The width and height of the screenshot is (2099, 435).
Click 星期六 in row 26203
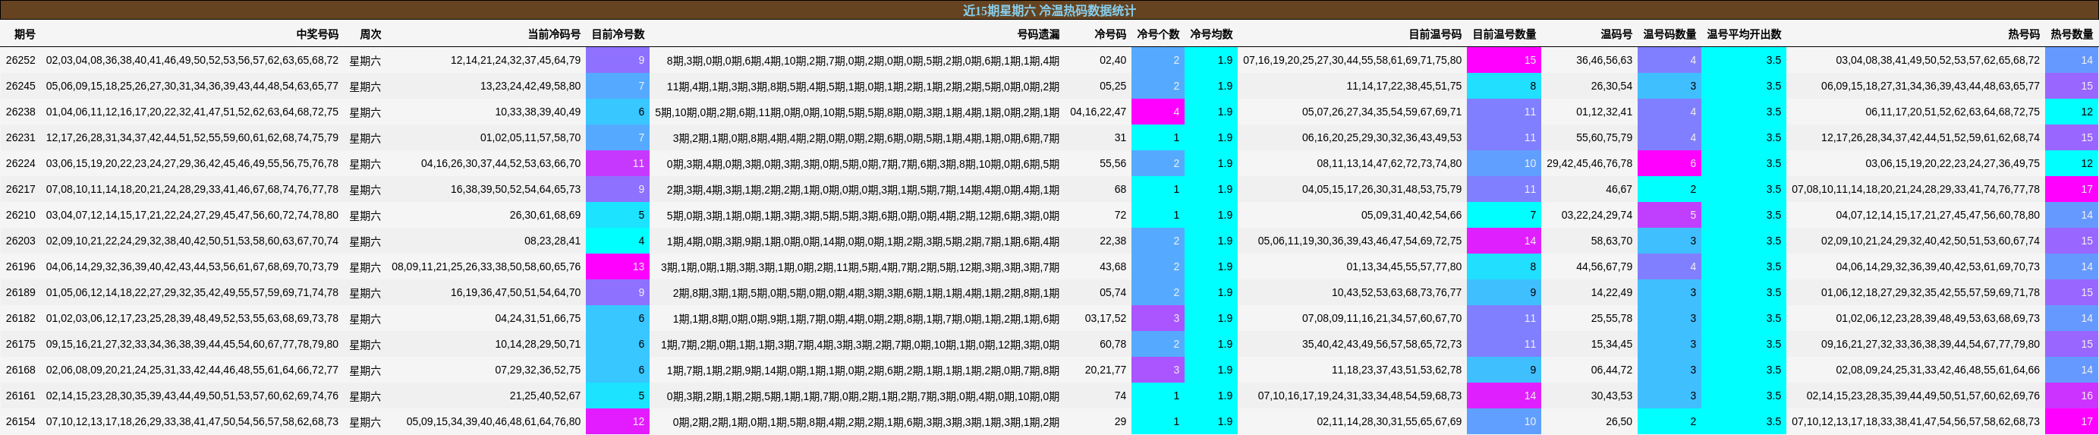click(365, 241)
